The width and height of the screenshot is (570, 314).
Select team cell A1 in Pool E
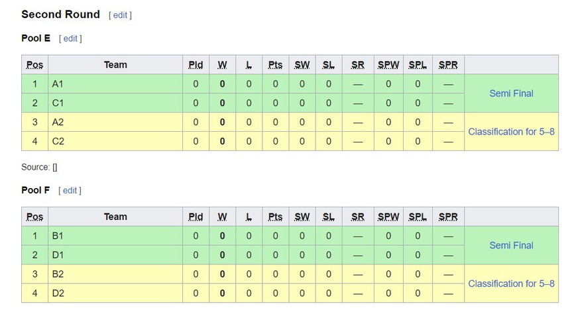coord(58,84)
